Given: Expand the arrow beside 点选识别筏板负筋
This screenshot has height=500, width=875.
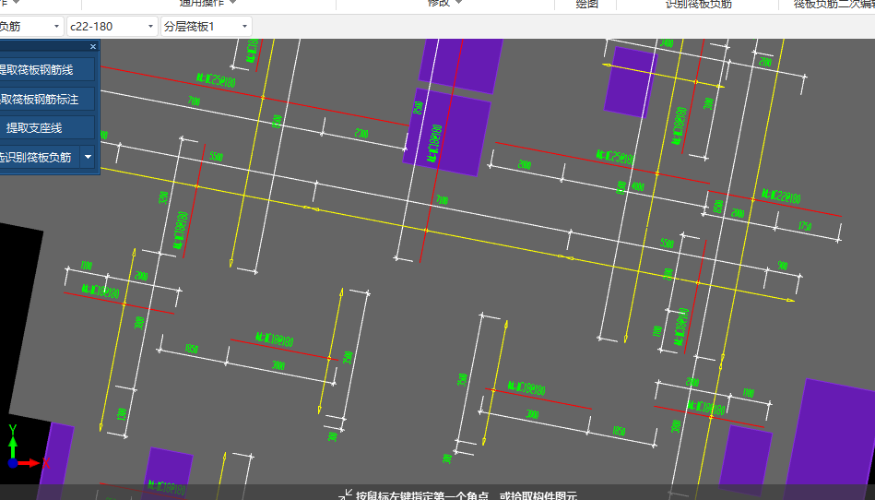Looking at the screenshot, I should coord(88,157).
